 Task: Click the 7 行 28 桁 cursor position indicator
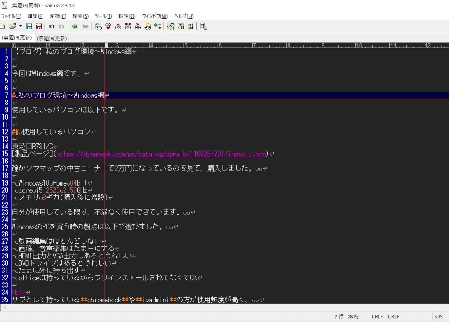pyautogui.click(x=346, y=317)
